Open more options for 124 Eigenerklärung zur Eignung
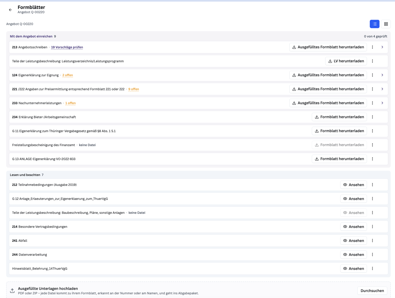The height and width of the screenshot is (298, 395). click(x=372, y=75)
